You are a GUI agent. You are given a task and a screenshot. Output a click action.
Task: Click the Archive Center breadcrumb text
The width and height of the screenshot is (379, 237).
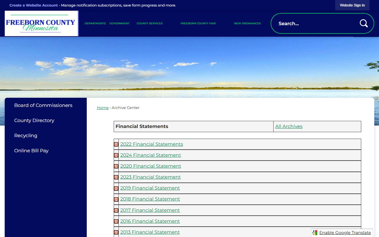(x=126, y=108)
